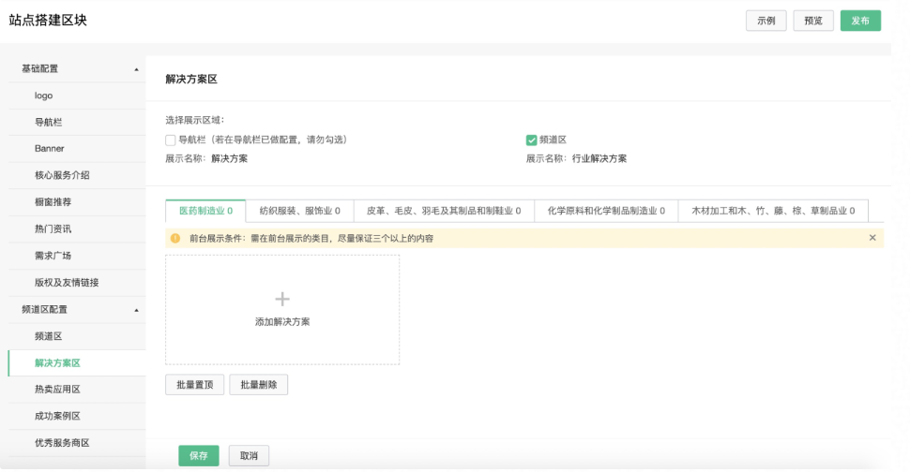
Task: Open 热卖应用区 in the sidebar
Action: click(x=77, y=390)
